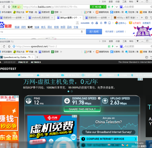Open 工具 menu in top browser
This screenshot has width=152, height=148.
(x=124, y=2)
